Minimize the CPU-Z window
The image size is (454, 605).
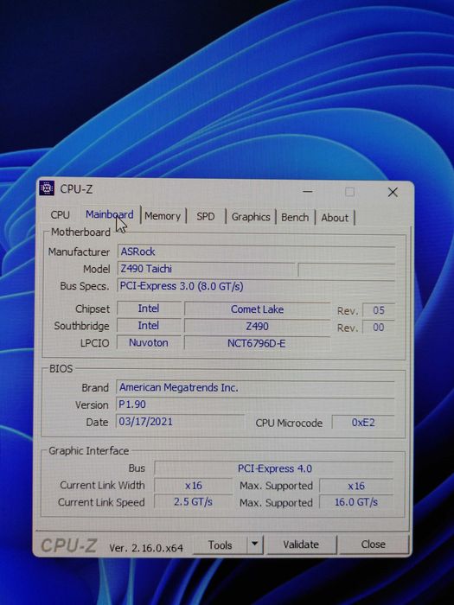[x=308, y=191]
